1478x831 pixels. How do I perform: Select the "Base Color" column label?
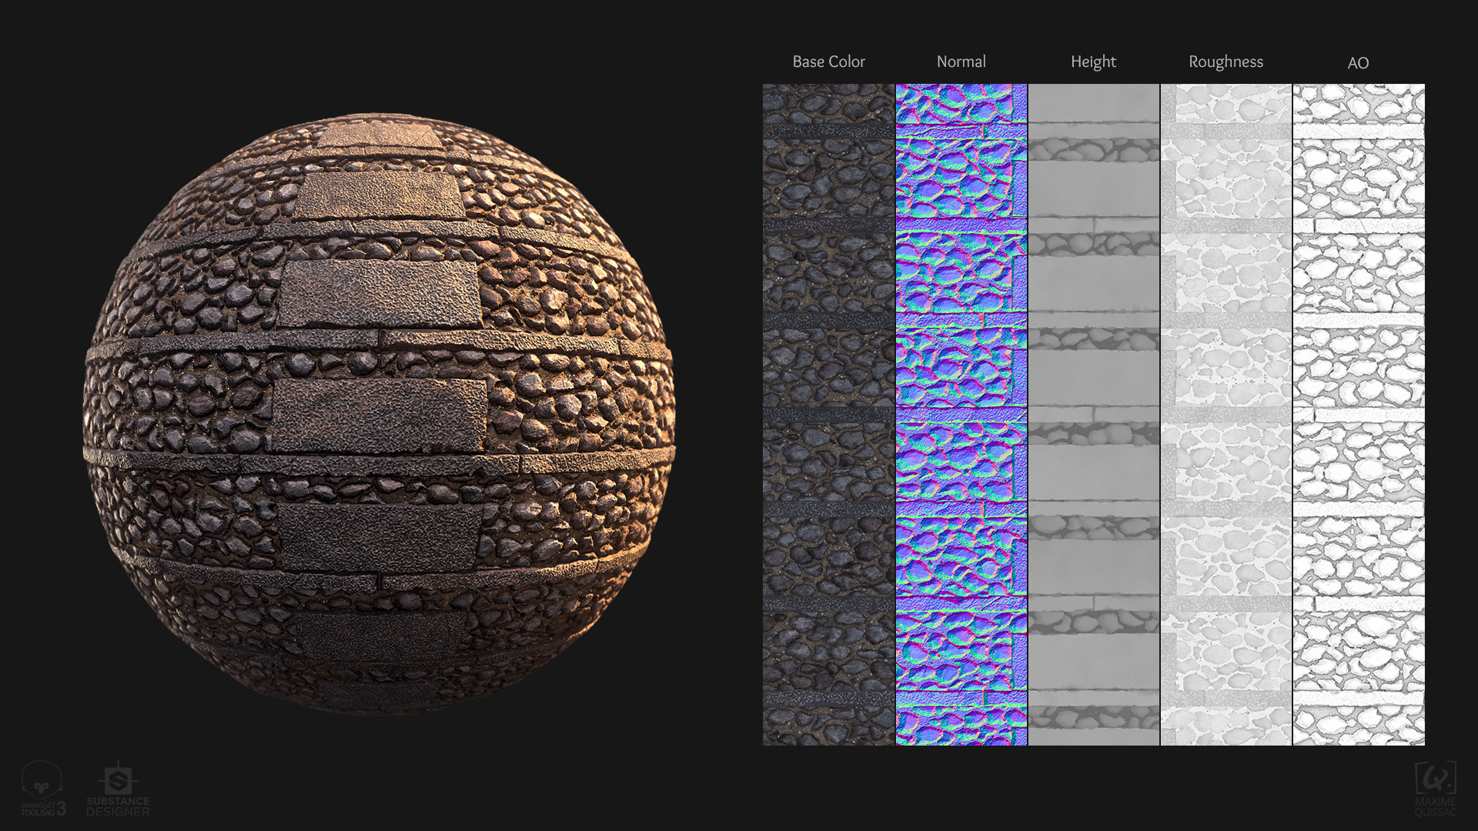point(828,62)
